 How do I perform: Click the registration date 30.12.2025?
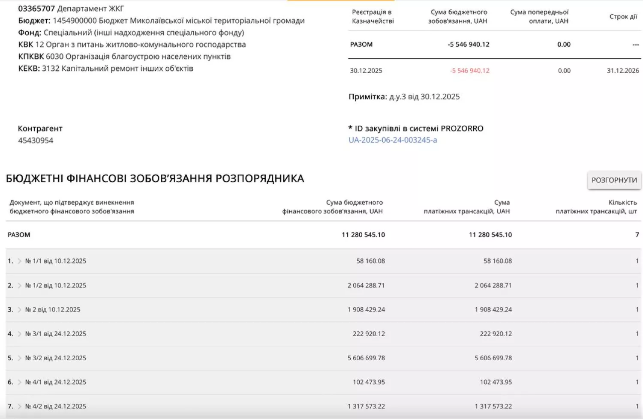367,71
